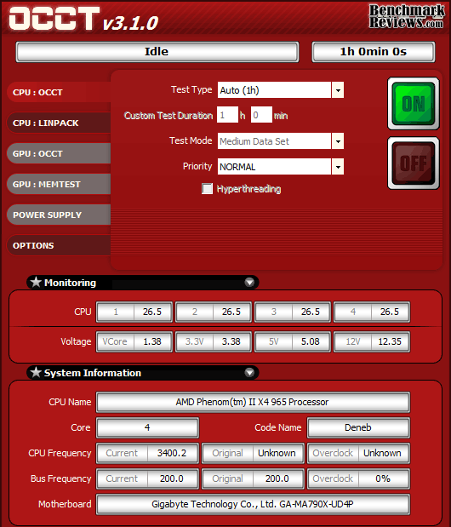The image size is (451, 527).
Task: Click the CPU core 4 temperature value
Action: 390,312
